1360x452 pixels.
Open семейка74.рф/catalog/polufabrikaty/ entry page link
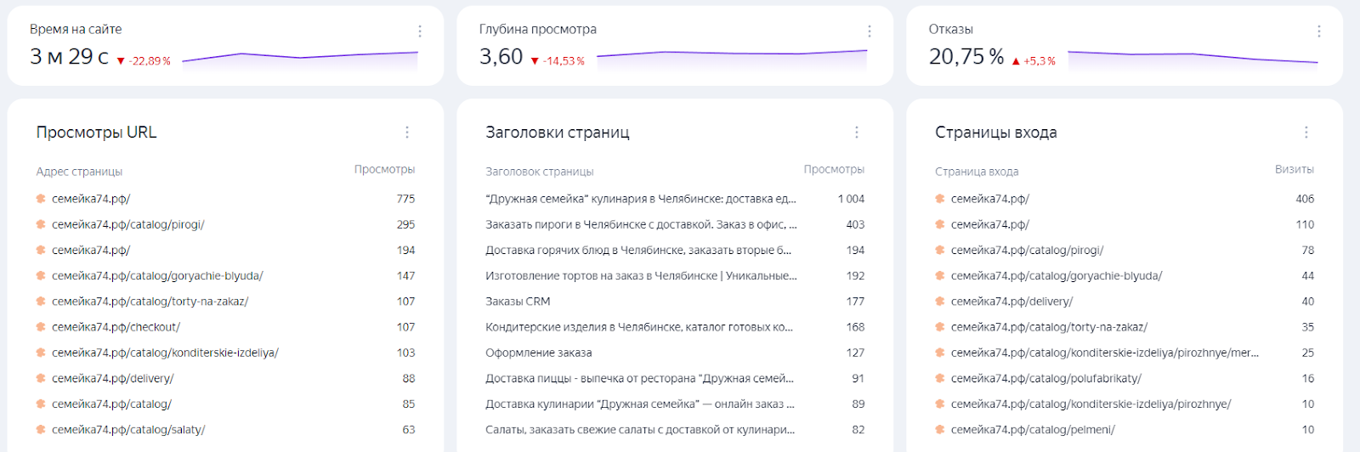pos(1046,379)
